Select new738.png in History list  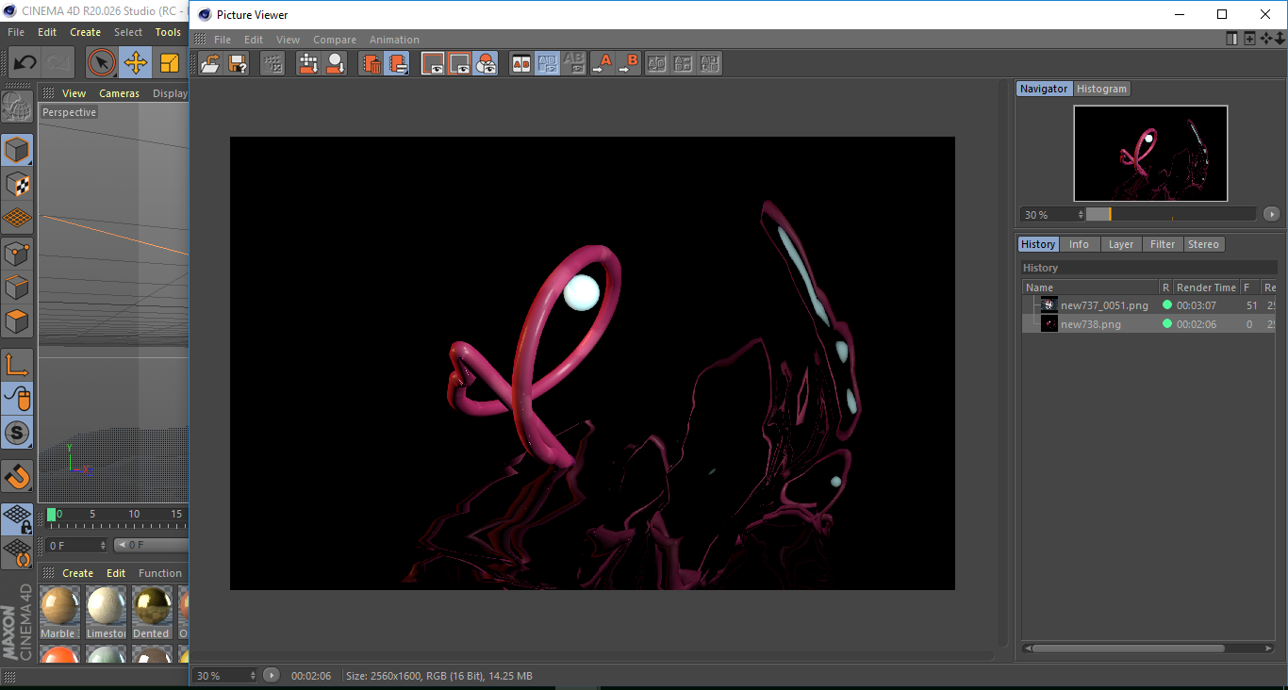tap(1091, 324)
